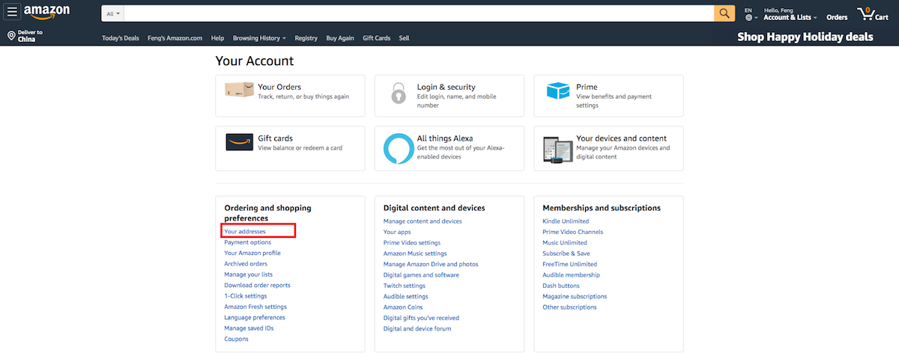Click the Alexa ring icon
This screenshot has width=899, height=356.
(x=398, y=148)
